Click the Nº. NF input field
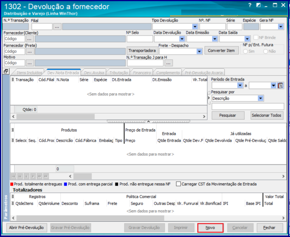Screen dimensions: 290x237 [x=213, y=27]
